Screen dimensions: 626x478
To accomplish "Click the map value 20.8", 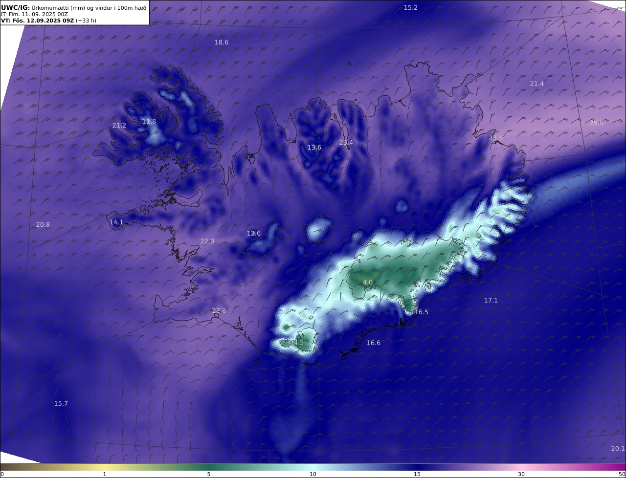I will pos(43,225).
